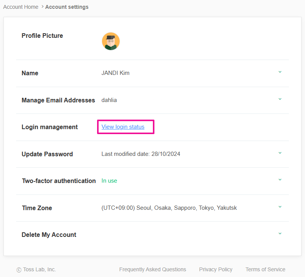Click the In use status text
The height and width of the screenshot is (277, 305).
click(109, 181)
